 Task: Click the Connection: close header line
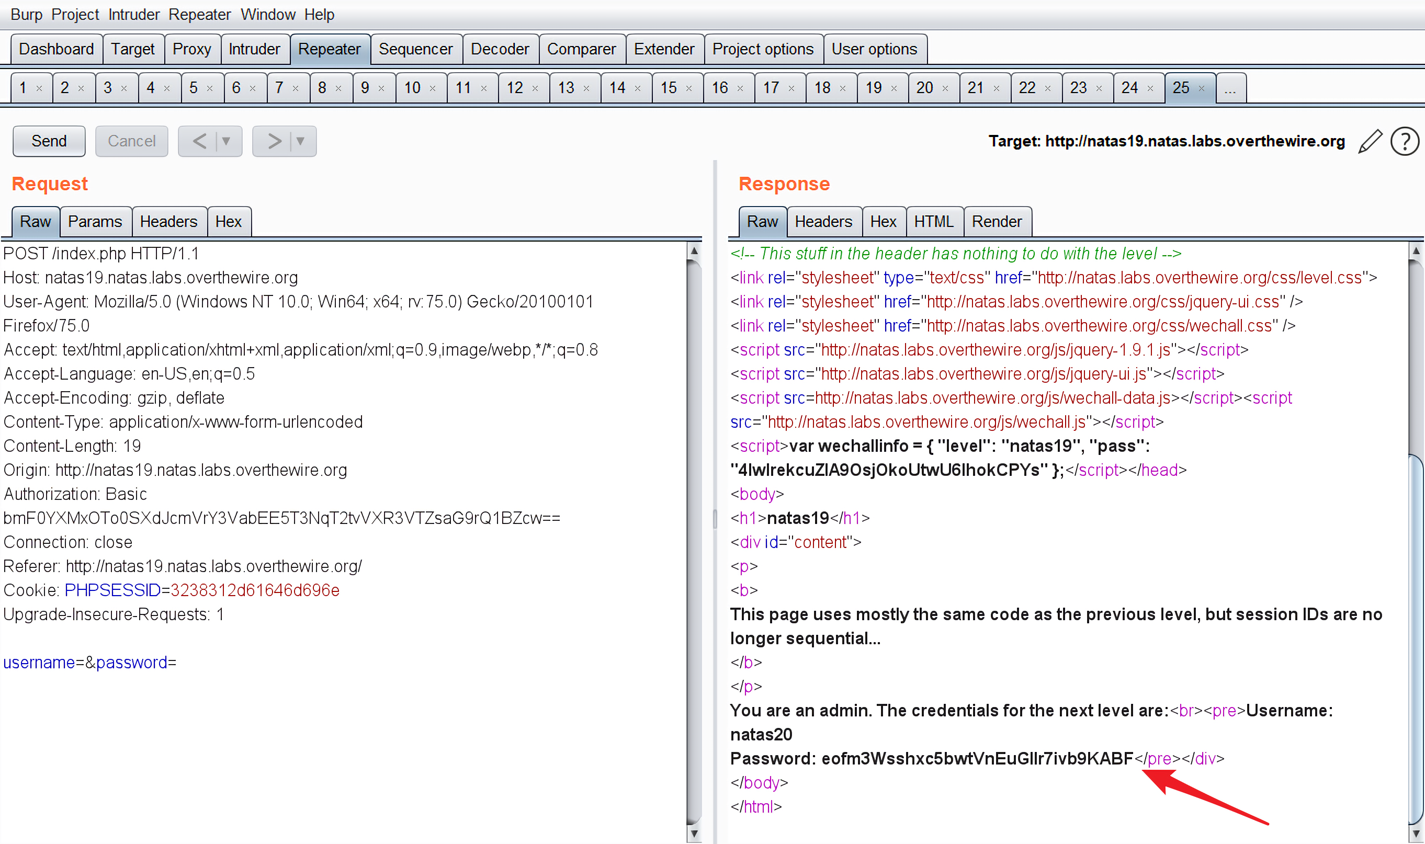68,542
